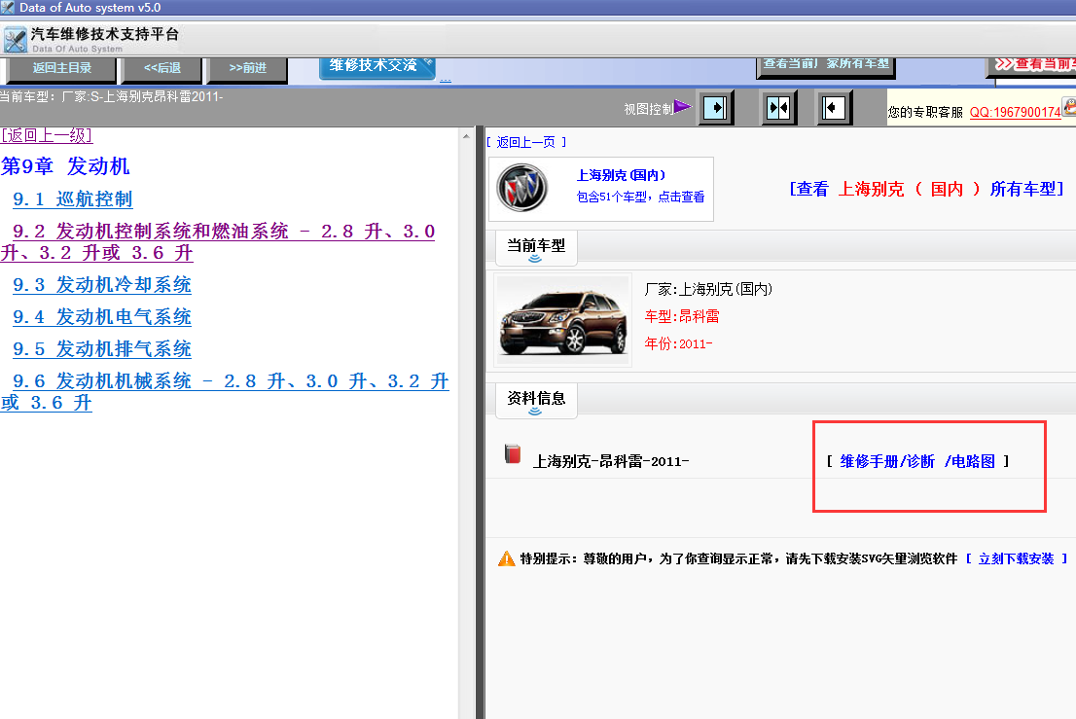The height and width of the screenshot is (719, 1076).
Task: Select the 资料信息 tab
Action: pyautogui.click(x=536, y=400)
